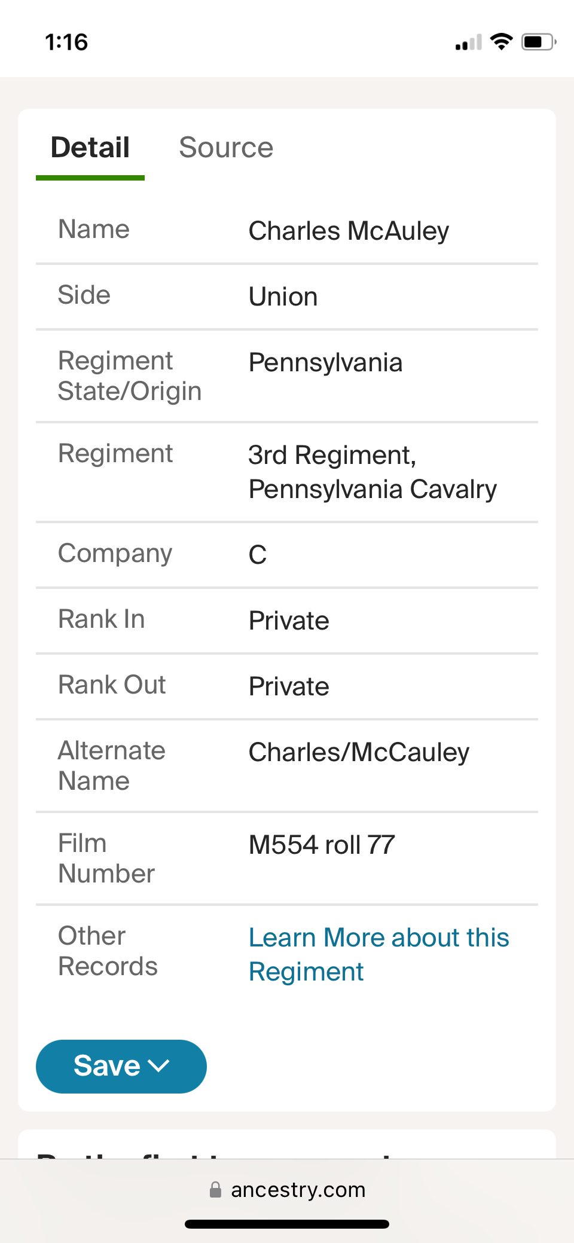The width and height of the screenshot is (574, 1243).
Task: Open Learn More about this Regiment link
Action: pyautogui.click(x=378, y=954)
